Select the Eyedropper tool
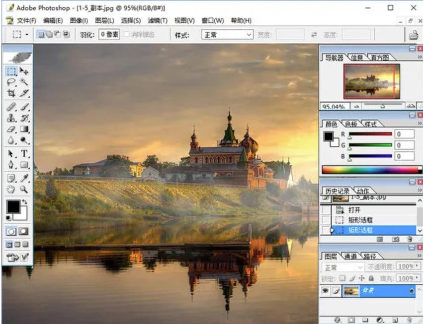 (x=24, y=178)
